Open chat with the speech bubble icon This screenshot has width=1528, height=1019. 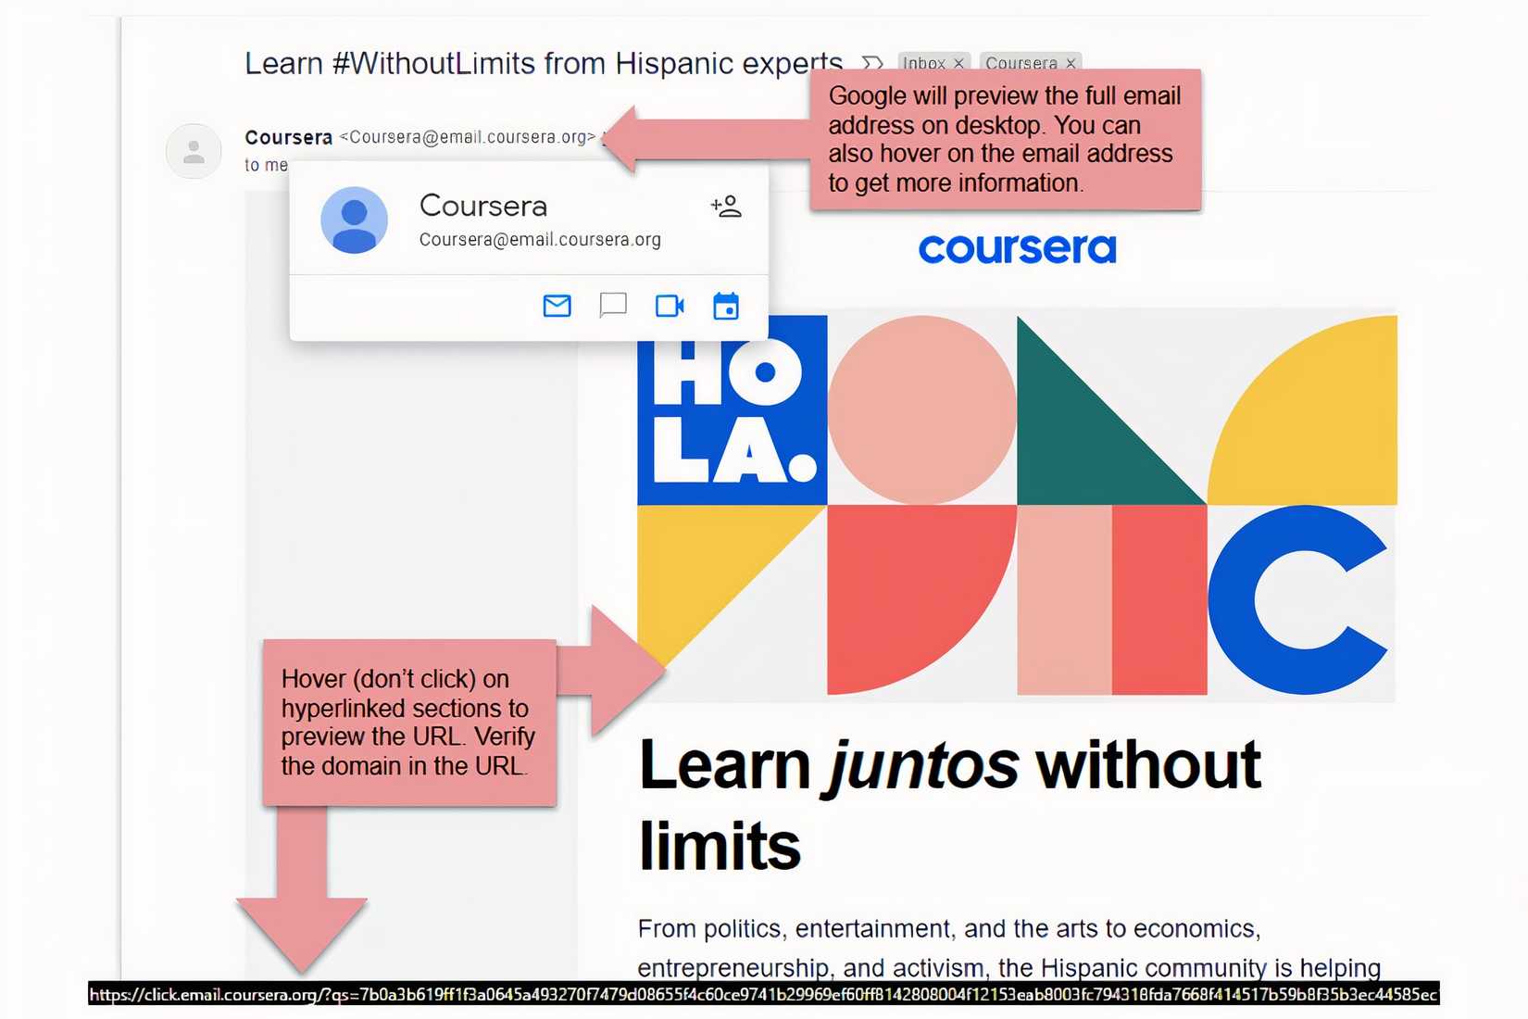click(613, 305)
